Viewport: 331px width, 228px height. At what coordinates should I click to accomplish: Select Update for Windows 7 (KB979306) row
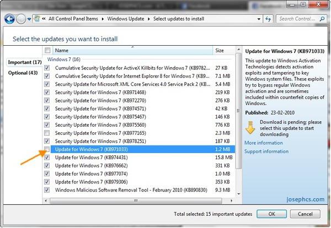140,182
